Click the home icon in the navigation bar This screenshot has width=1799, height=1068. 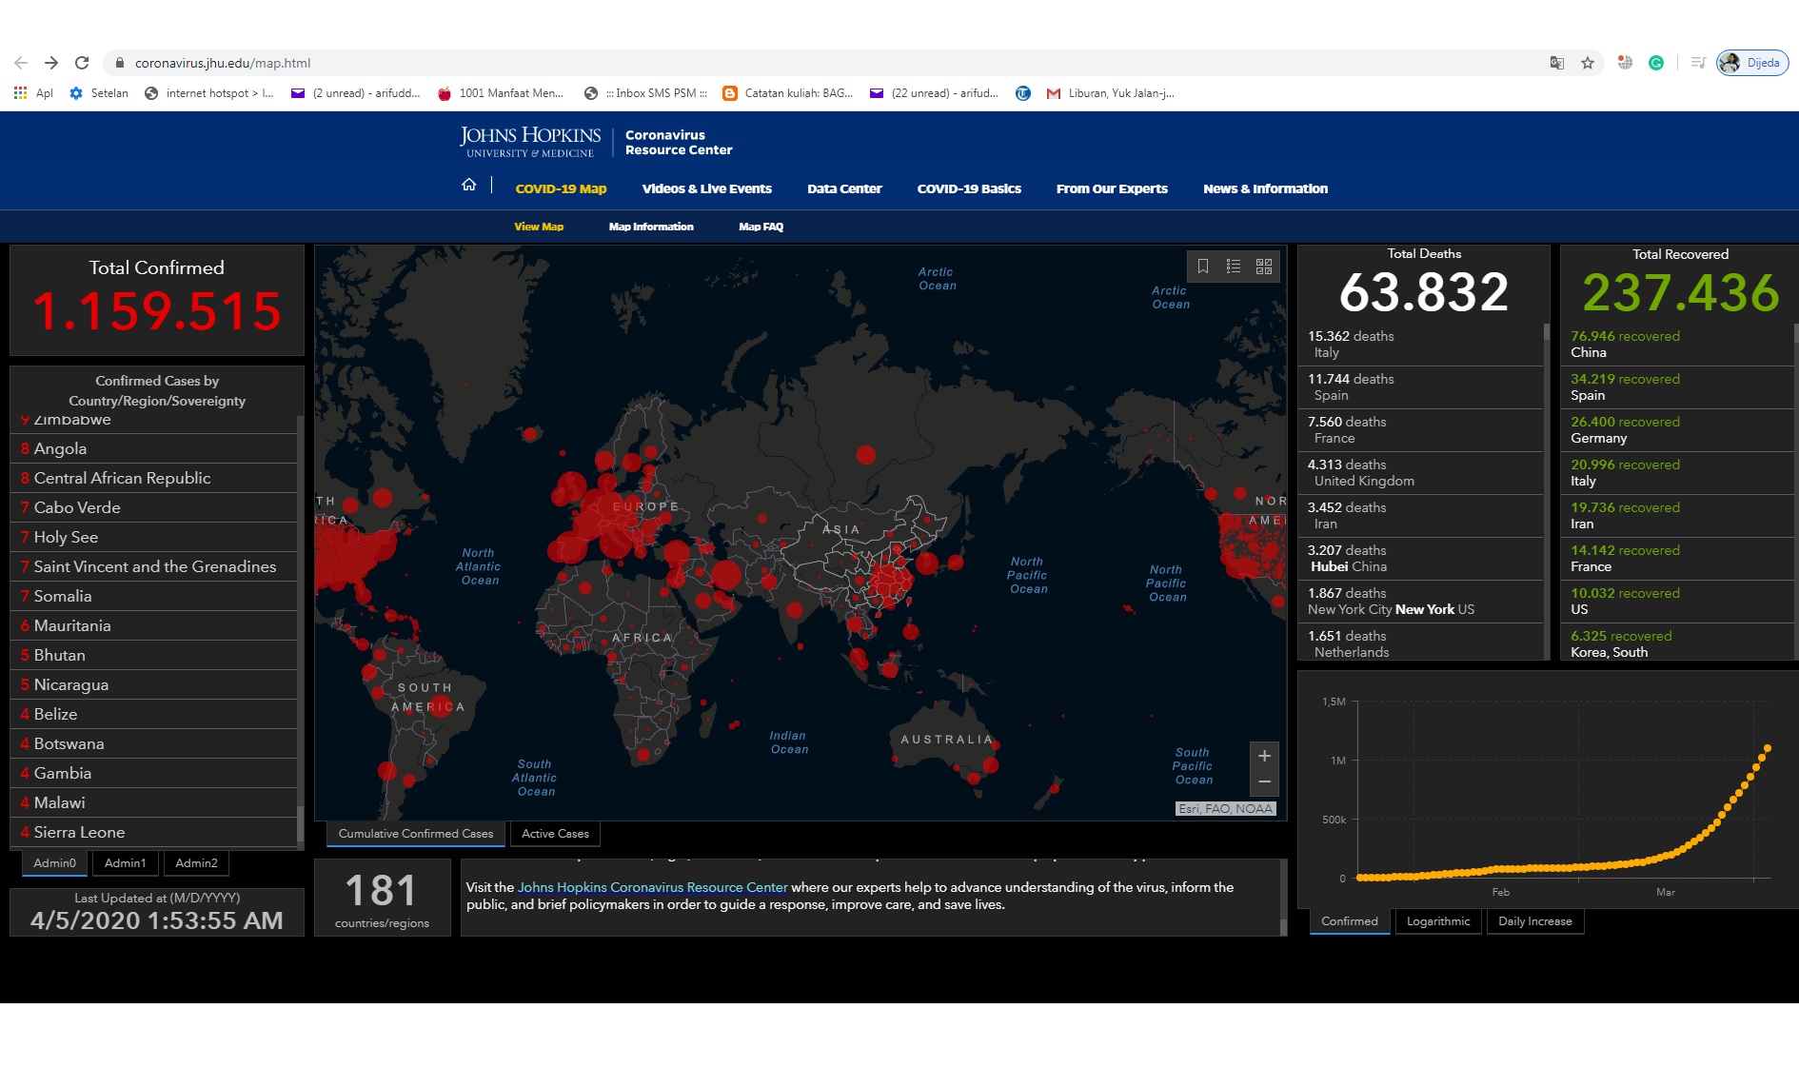468,185
